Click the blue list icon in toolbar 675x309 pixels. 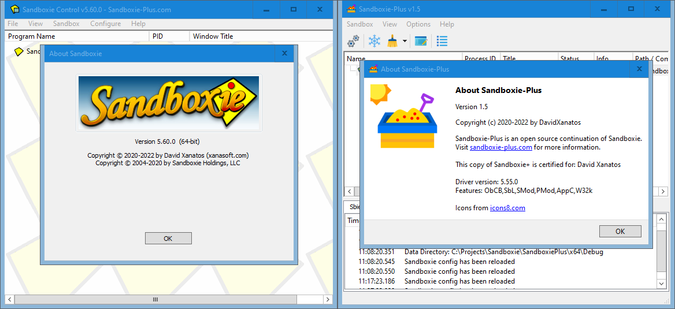point(442,41)
